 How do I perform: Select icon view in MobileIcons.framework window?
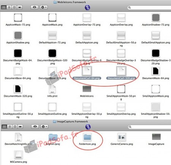click(4, 7)
